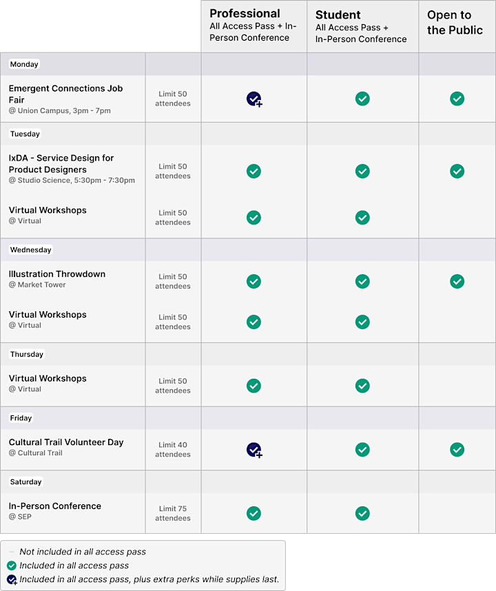Click Student checkmark for Tuesday Virtual Workshops

click(362, 218)
